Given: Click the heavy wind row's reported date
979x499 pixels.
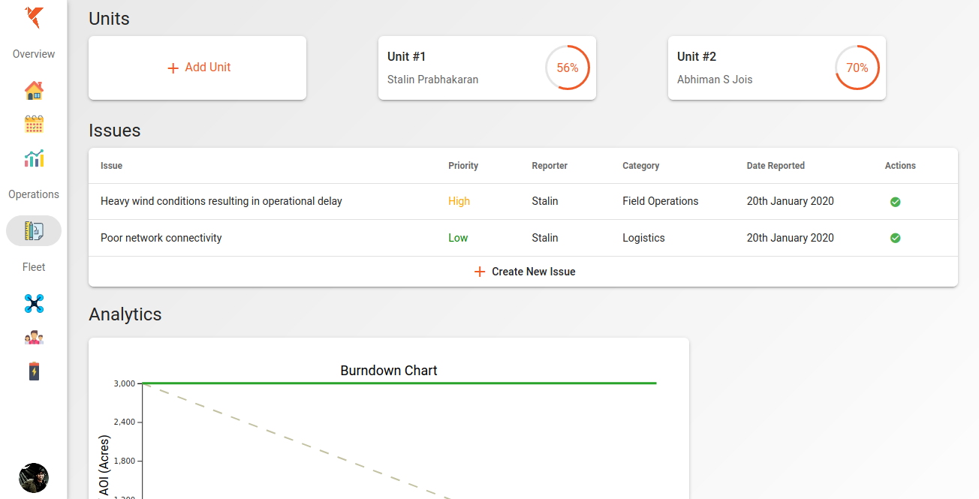Looking at the screenshot, I should click(x=790, y=201).
